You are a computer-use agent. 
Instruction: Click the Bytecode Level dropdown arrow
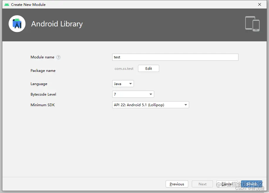pos(151,94)
